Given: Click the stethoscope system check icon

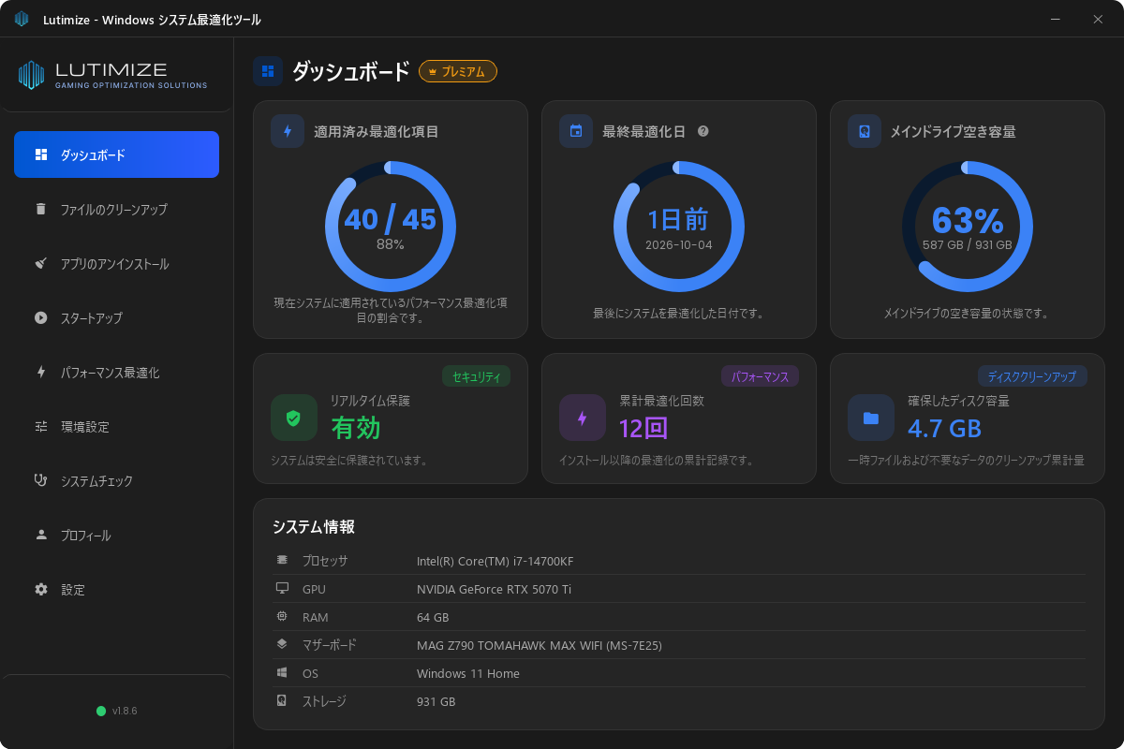Looking at the screenshot, I should 40,480.
